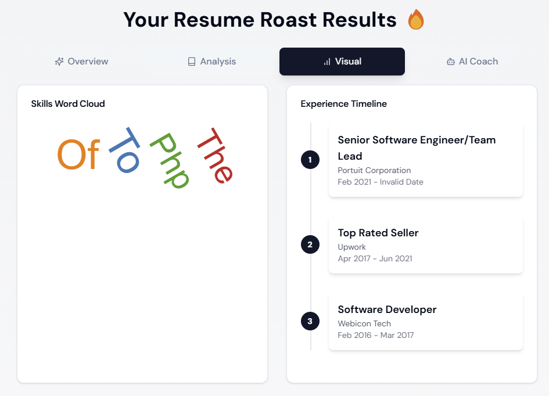The height and width of the screenshot is (396, 549).
Task: Click the 'Top Rated Seller' title
Action: click(x=378, y=233)
